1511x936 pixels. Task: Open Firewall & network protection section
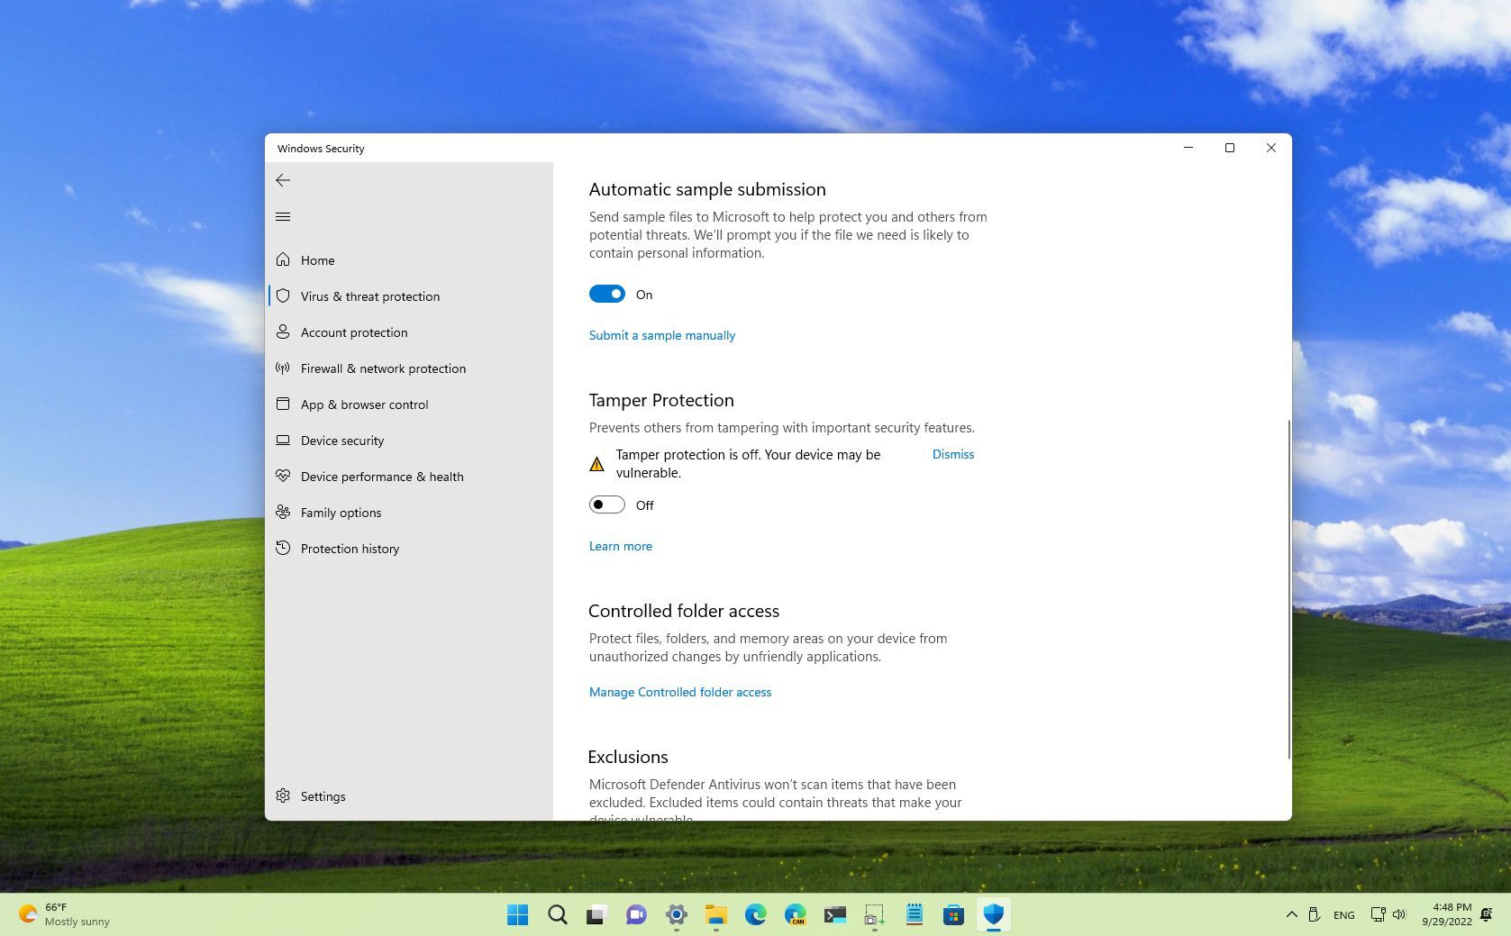tap(383, 368)
